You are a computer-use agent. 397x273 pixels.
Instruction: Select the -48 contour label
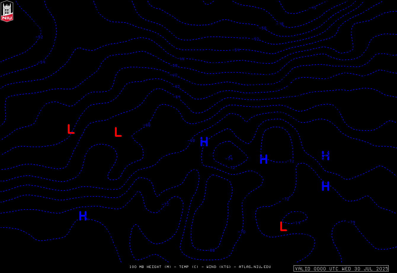click(280, 24)
